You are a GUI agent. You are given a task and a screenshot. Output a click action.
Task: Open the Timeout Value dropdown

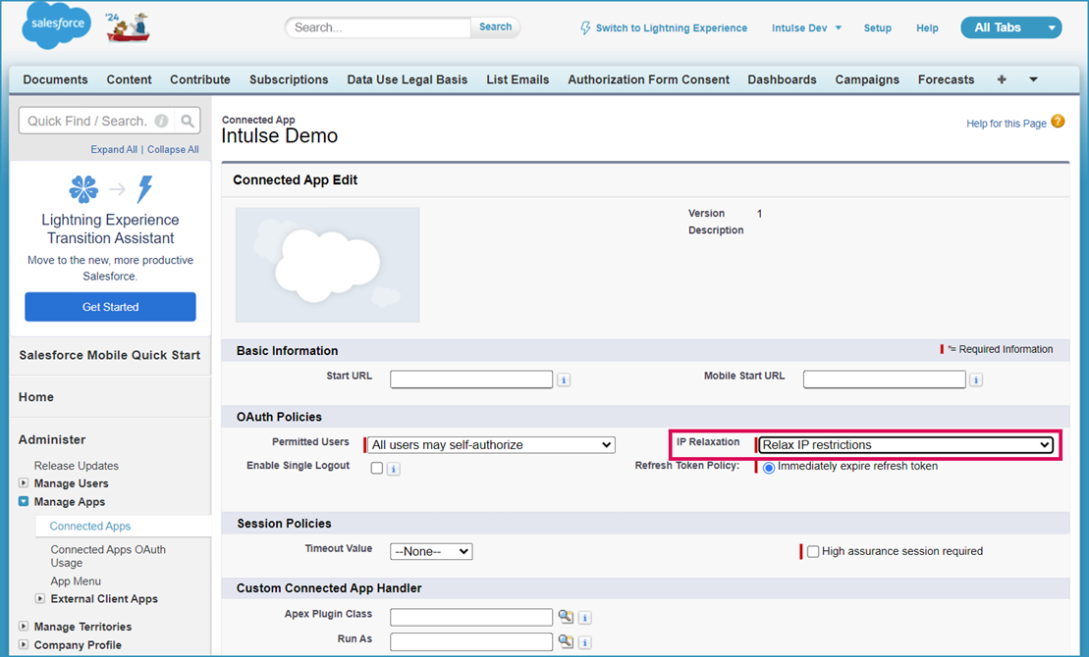point(431,551)
